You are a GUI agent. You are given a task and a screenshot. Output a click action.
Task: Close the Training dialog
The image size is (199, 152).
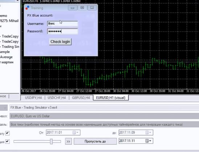pos(92,8)
